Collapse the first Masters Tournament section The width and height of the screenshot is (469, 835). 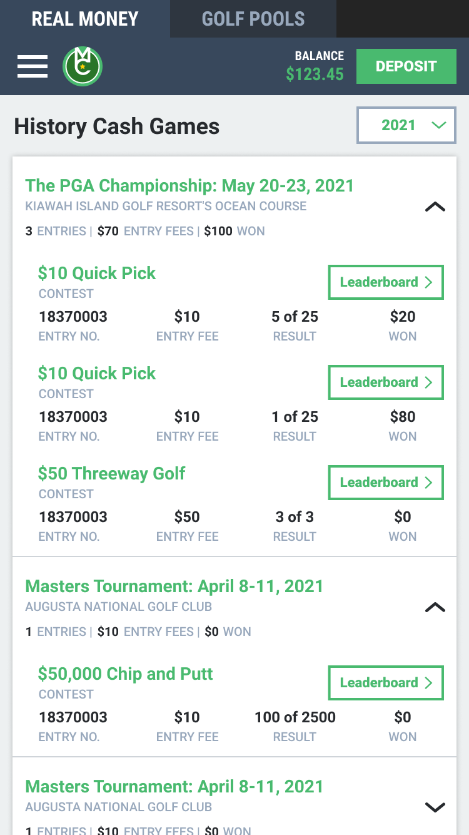pos(435,607)
